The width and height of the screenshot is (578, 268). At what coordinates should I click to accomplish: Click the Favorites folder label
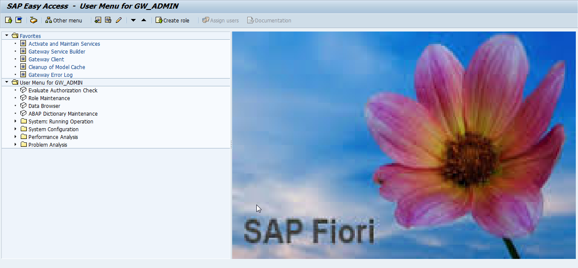30,36
